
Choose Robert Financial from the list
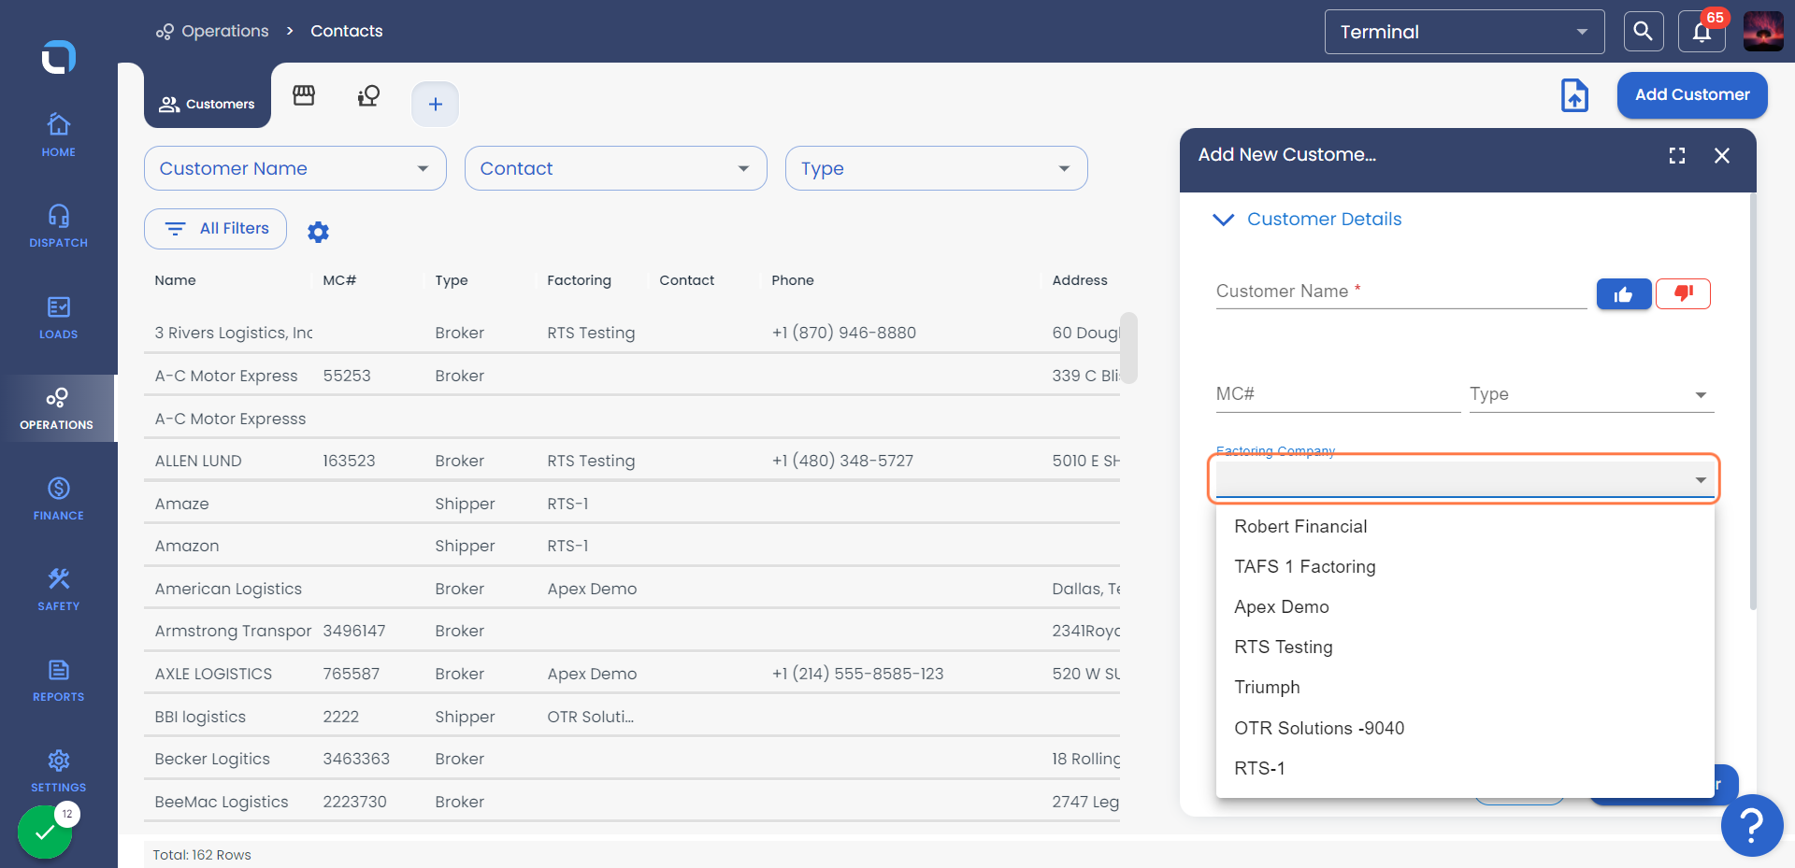(1465, 526)
